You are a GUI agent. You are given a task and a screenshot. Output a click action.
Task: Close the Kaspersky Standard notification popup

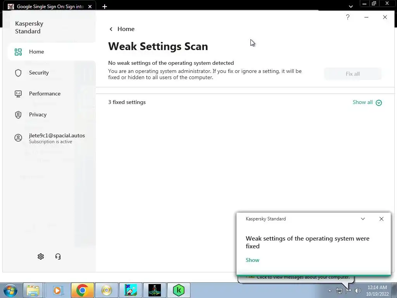381,219
